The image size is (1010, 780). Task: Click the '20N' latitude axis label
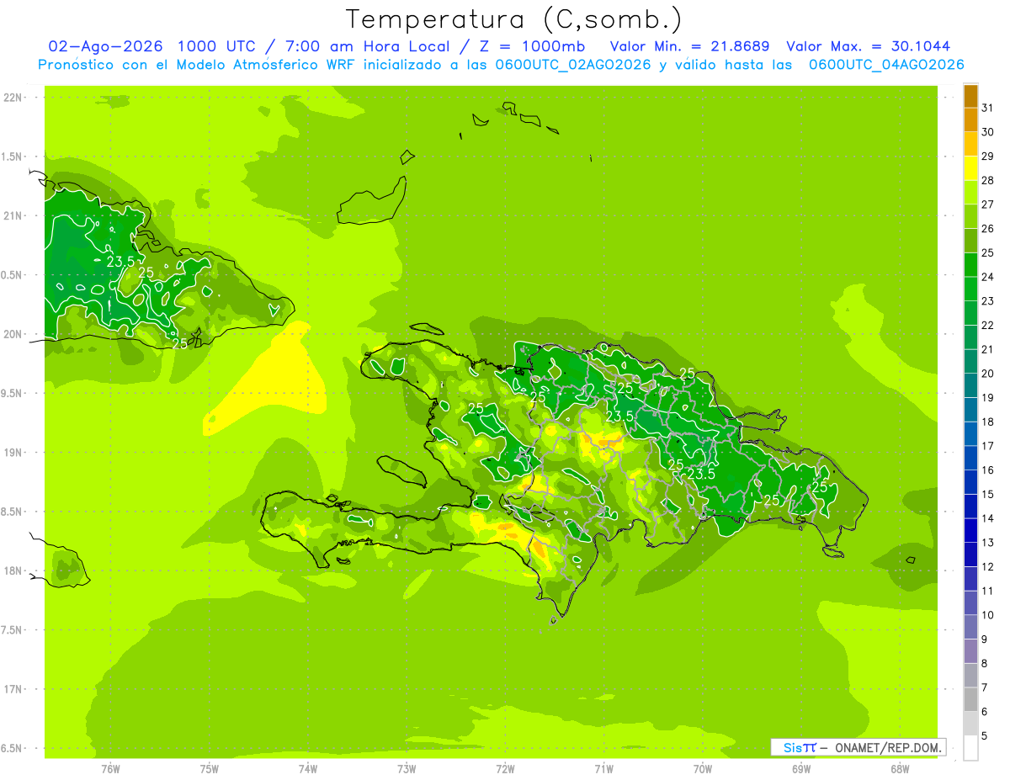[12, 334]
